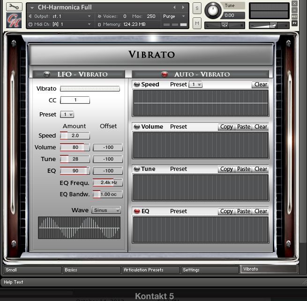Screen dimensions: 307x301
Task: Clear the Speed curve
Action: point(260,85)
